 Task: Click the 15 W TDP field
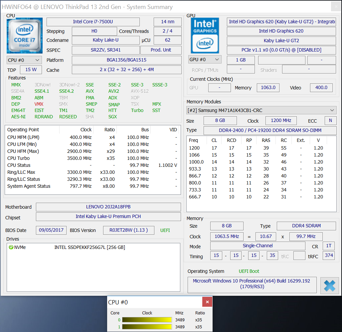[x=31, y=70]
